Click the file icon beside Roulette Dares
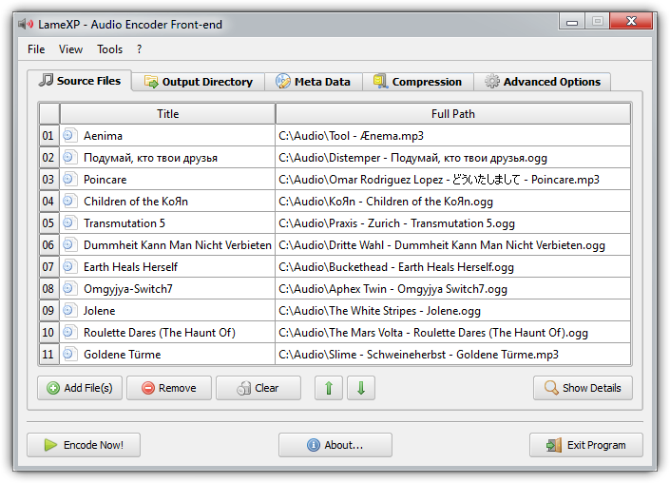 69,332
